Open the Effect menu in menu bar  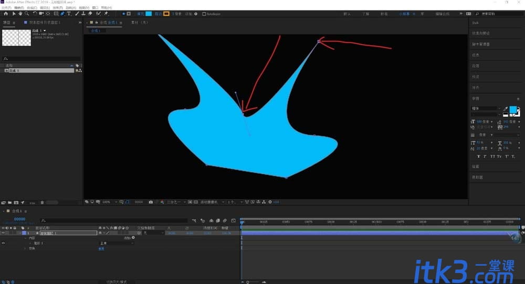58,7
